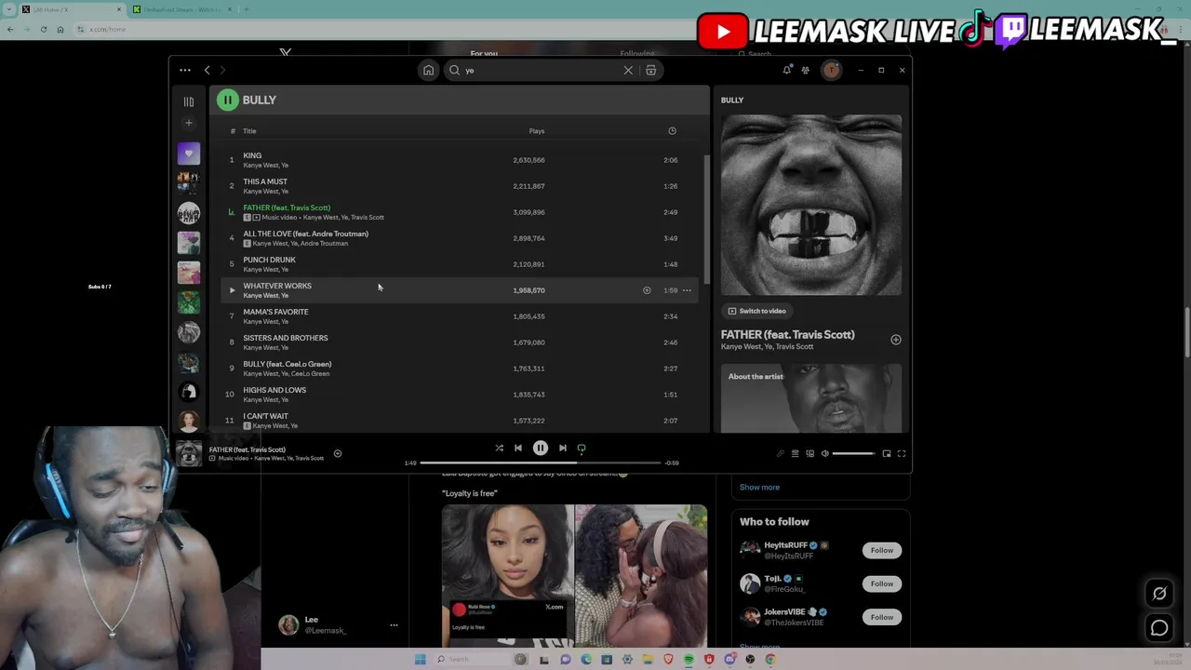This screenshot has width=1191, height=670.
Task: Select track KING in the list
Action: [x=461, y=160]
